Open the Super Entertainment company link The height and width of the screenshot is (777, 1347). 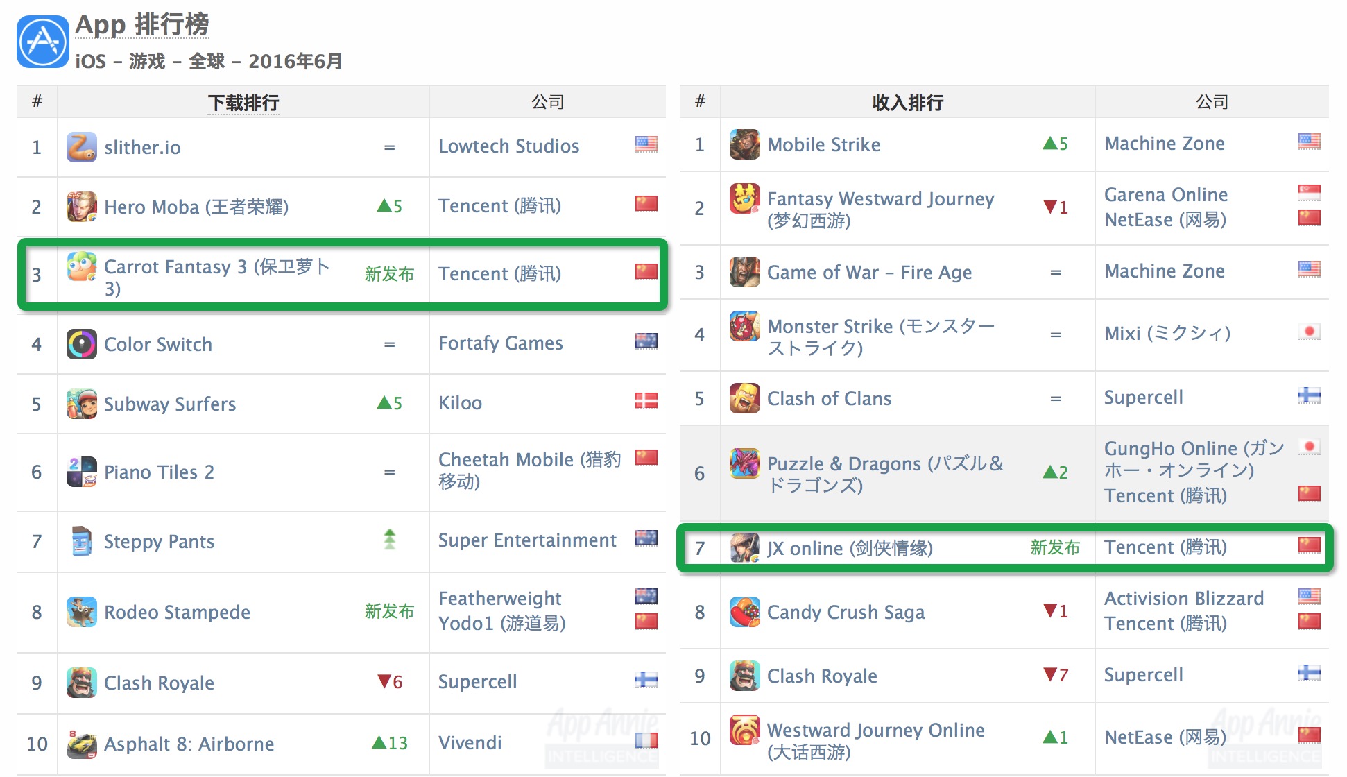[527, 540]
